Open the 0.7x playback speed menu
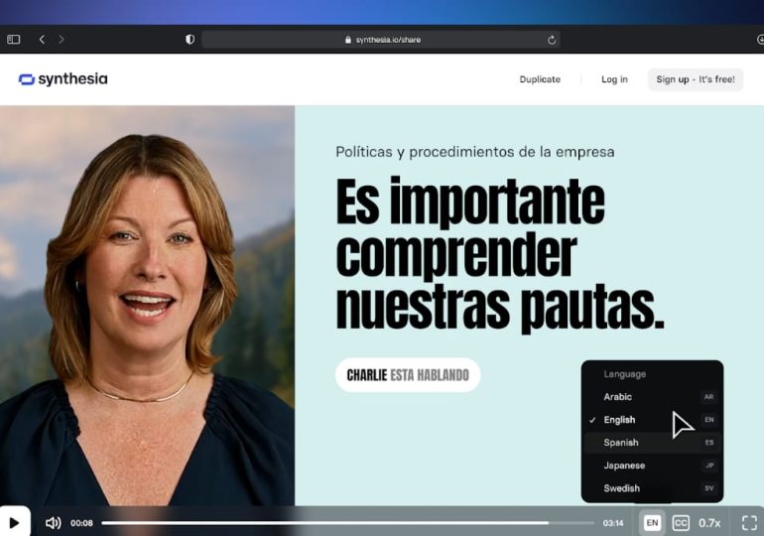 709,523
